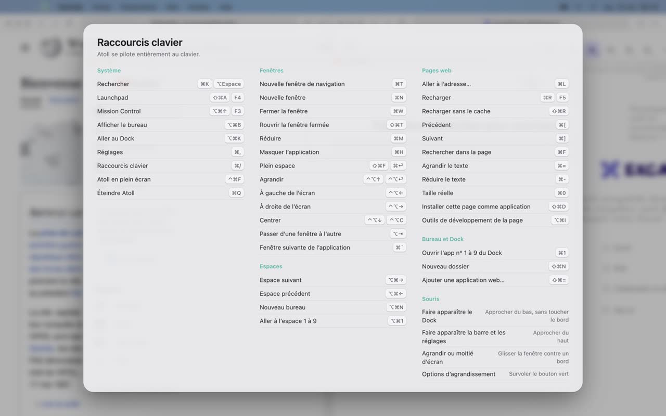Viewport: 666px width, 416px height.
Task: Click the 'Suivant' row label
Action: 432,138
